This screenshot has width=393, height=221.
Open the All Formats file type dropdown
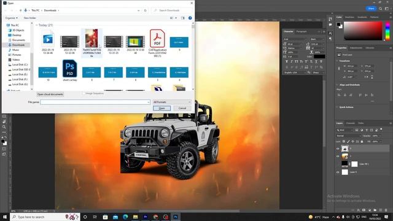[172, 102]
